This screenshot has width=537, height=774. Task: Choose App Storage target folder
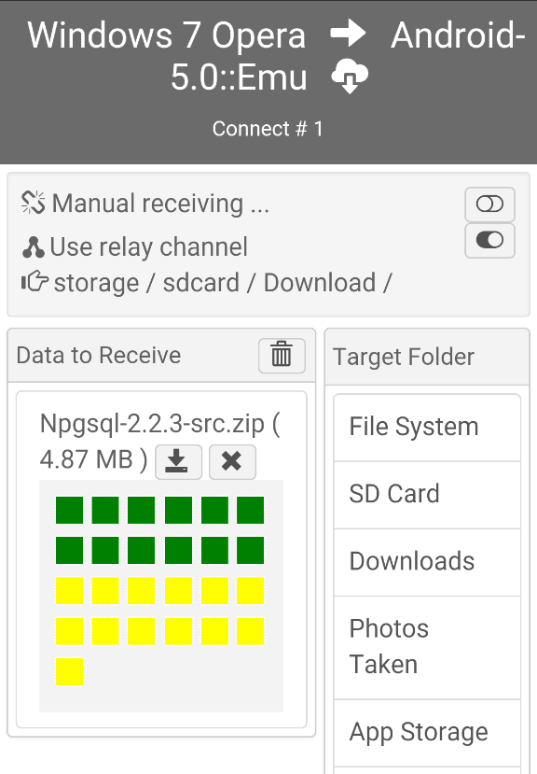coord(427,733)
